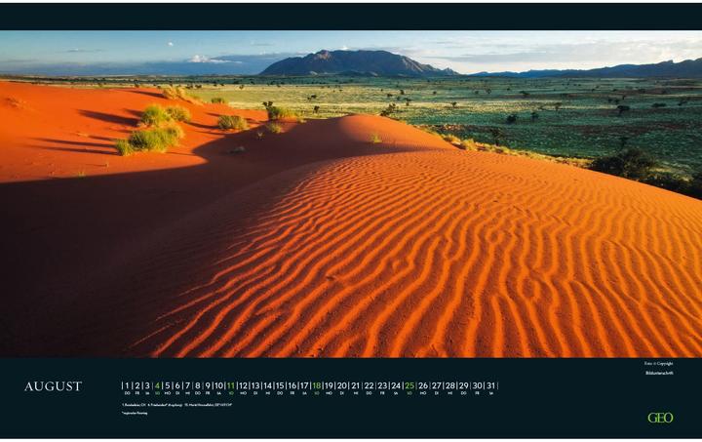Select green Sunday date 4
The image size is (702, 442).
pyautogui.click(x=158, y=385)
